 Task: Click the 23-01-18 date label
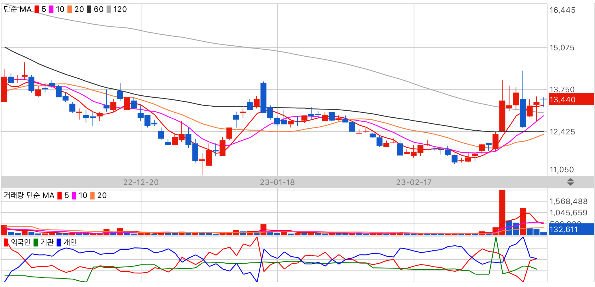pyautogui.click(x=277, y=182)
